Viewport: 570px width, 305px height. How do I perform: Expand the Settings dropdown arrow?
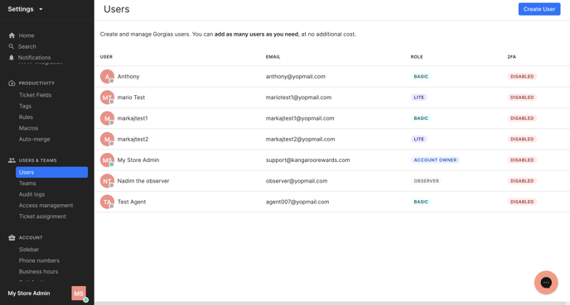(41, 9)
